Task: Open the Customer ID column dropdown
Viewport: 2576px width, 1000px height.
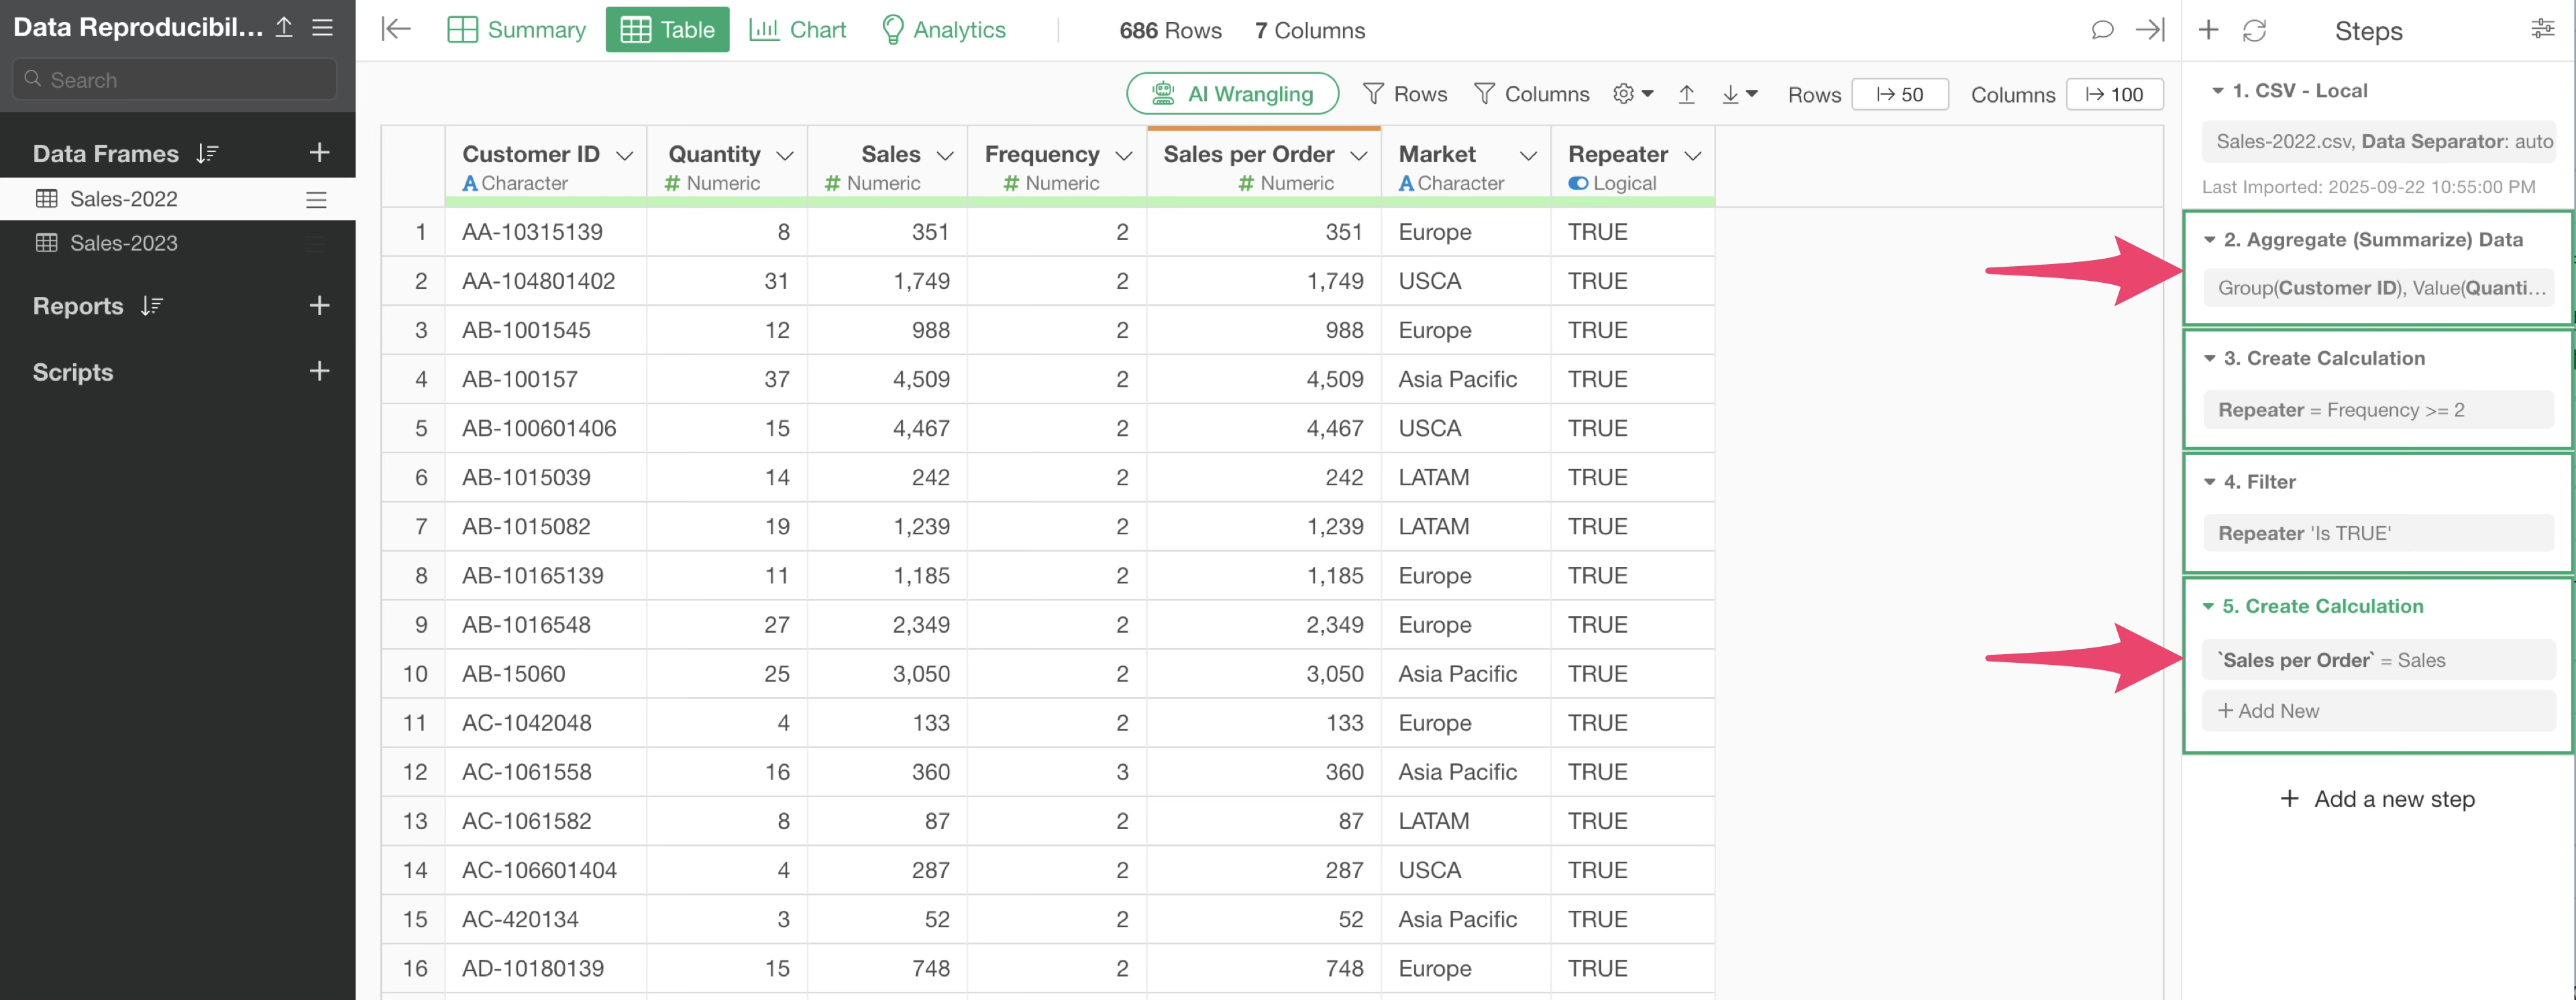Action: (x=625, y=156)
